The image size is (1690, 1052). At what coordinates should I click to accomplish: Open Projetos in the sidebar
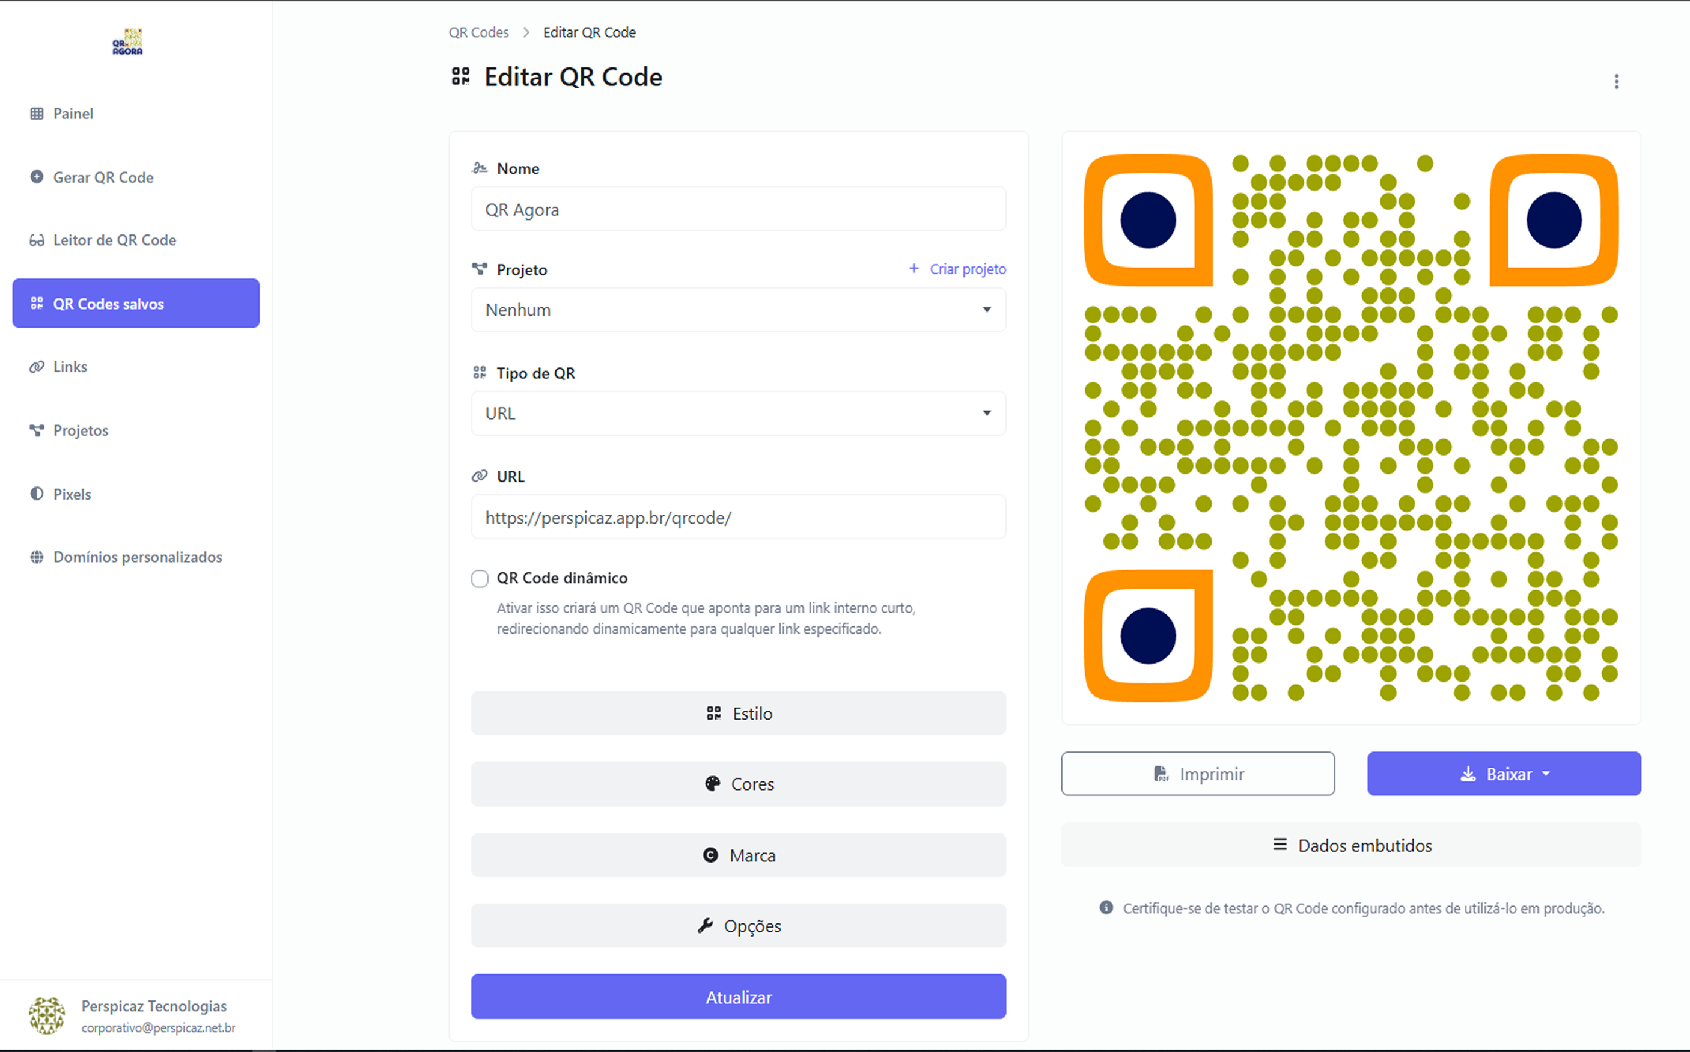pos(81,430)
